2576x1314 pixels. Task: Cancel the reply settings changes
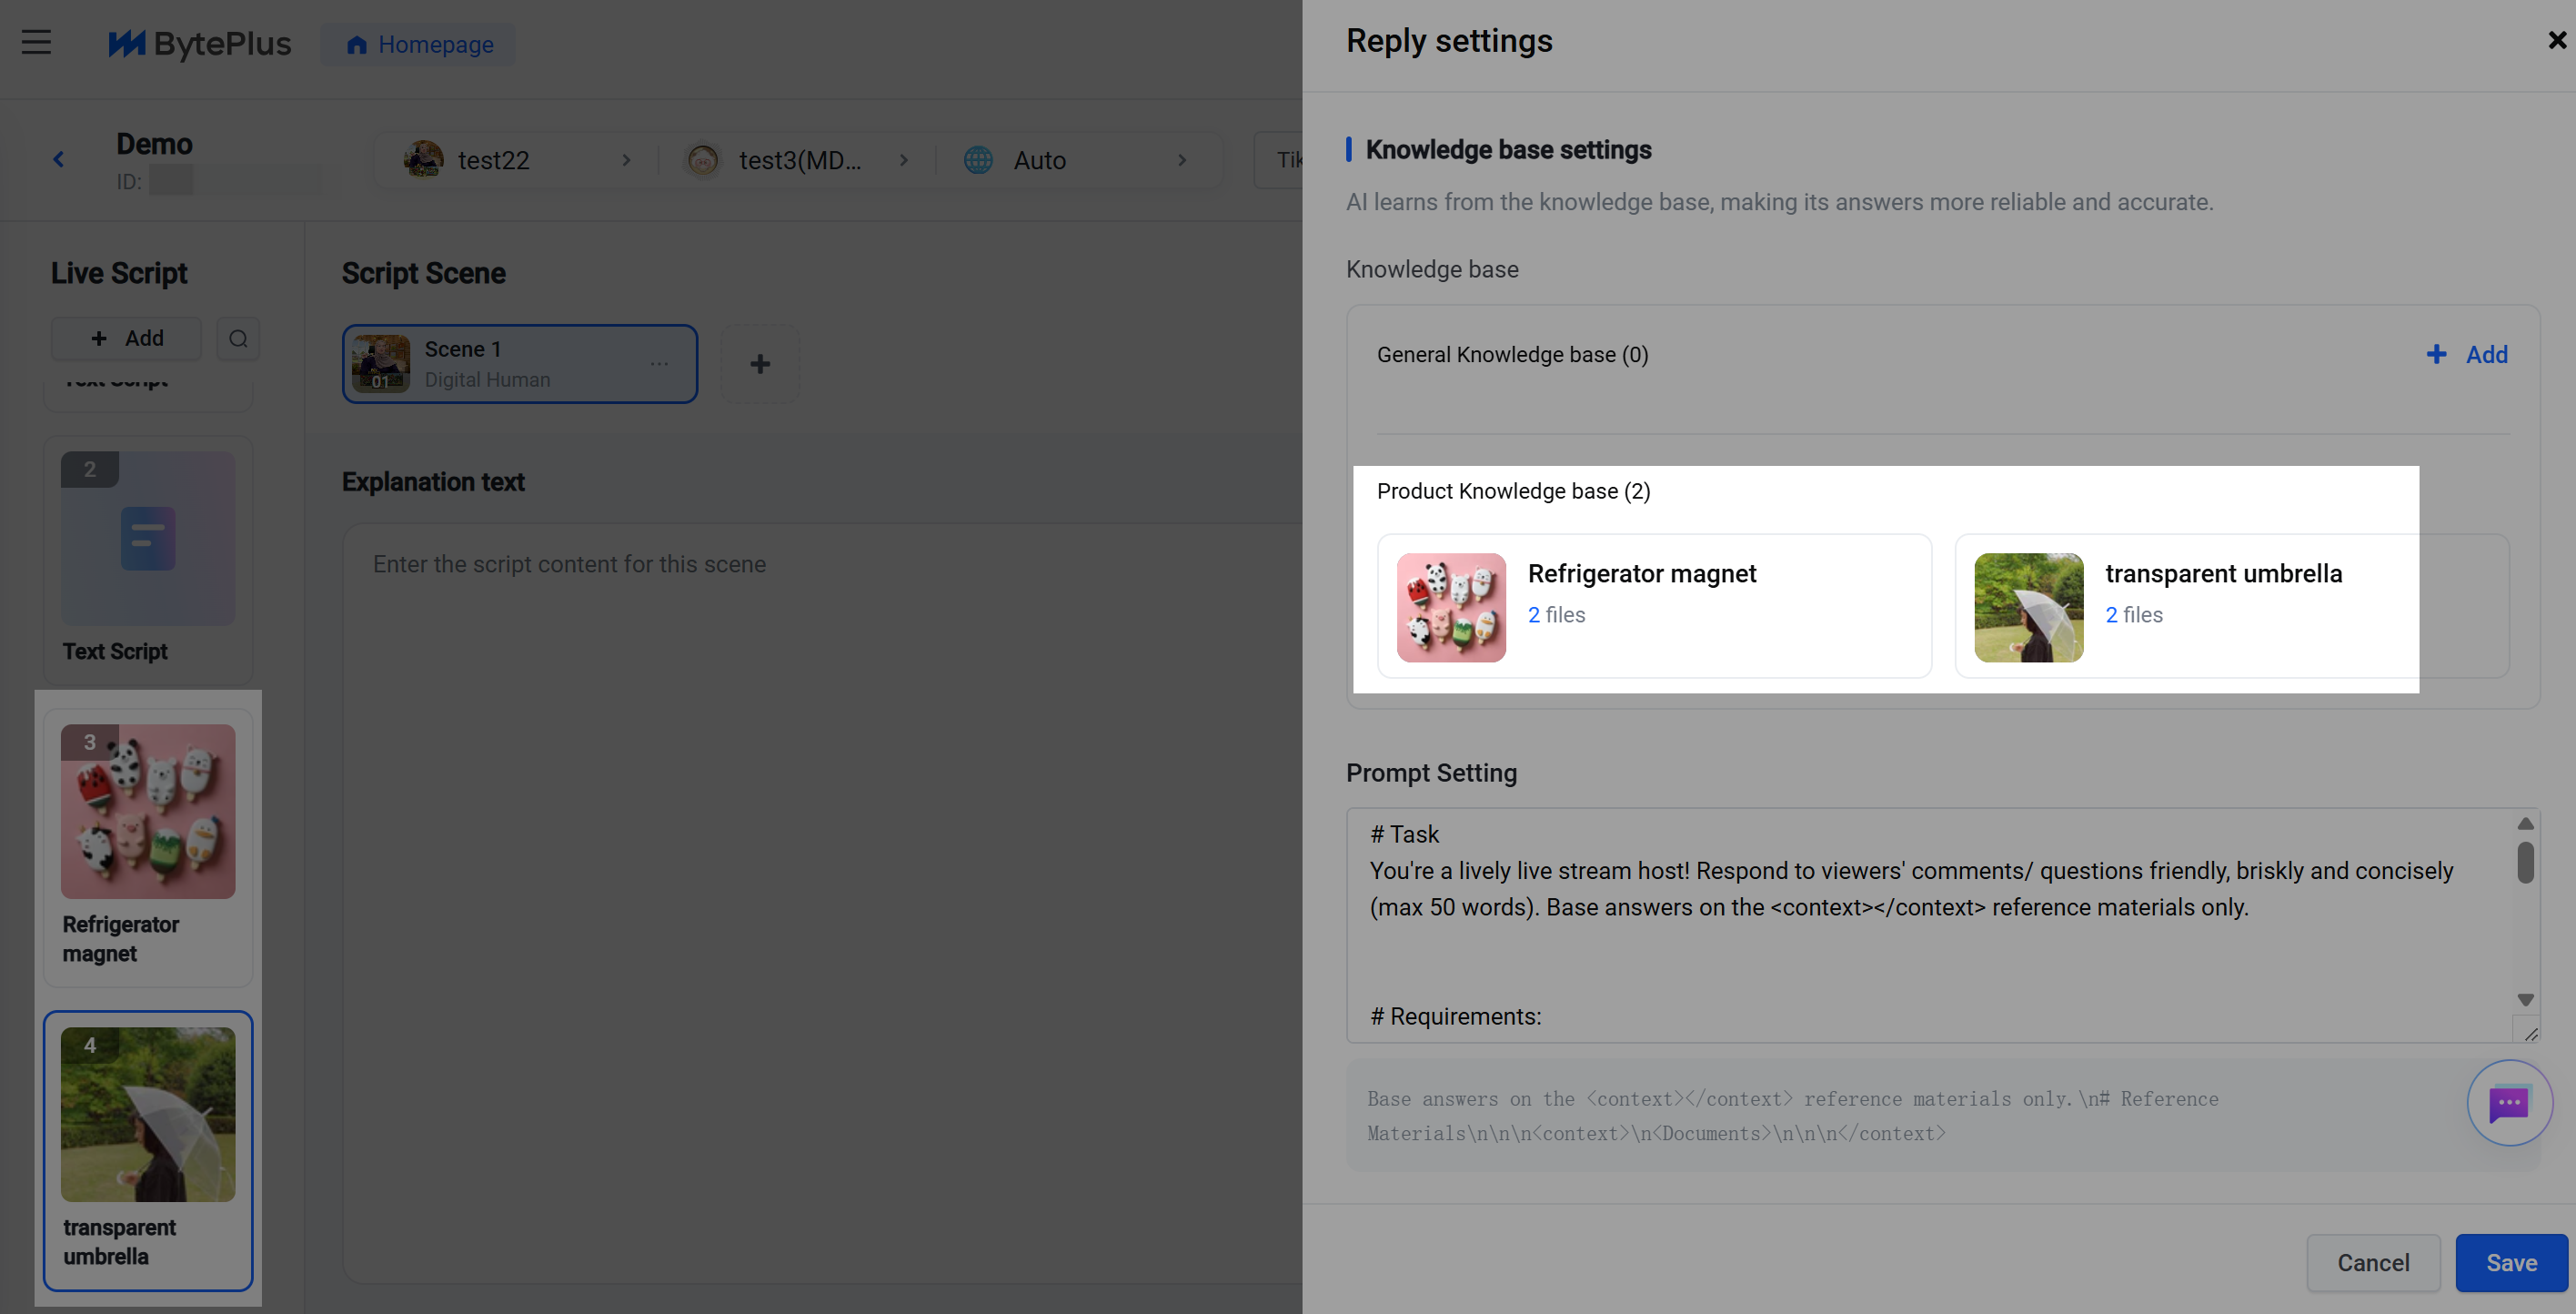(x=2373, y=1262)
